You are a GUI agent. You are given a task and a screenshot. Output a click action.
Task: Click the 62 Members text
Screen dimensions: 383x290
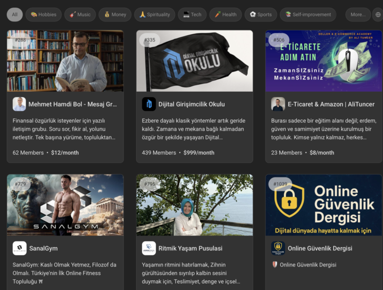click(28, 152)
